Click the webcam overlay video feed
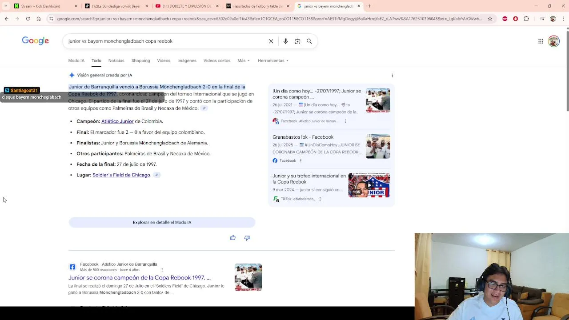The image size is (569, 320). tap(492, 276)
